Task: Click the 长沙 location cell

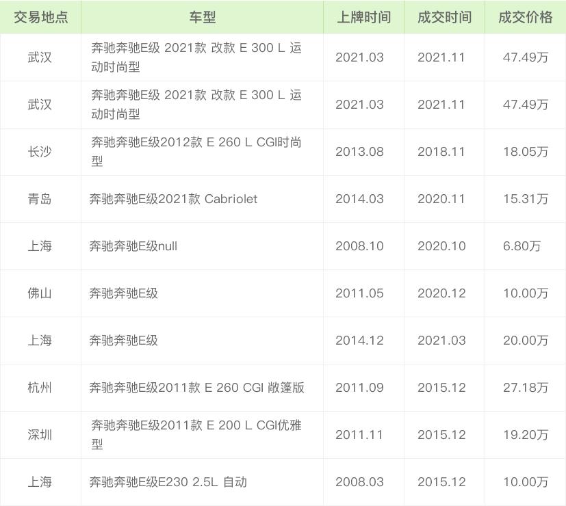Action: point(40,152)
